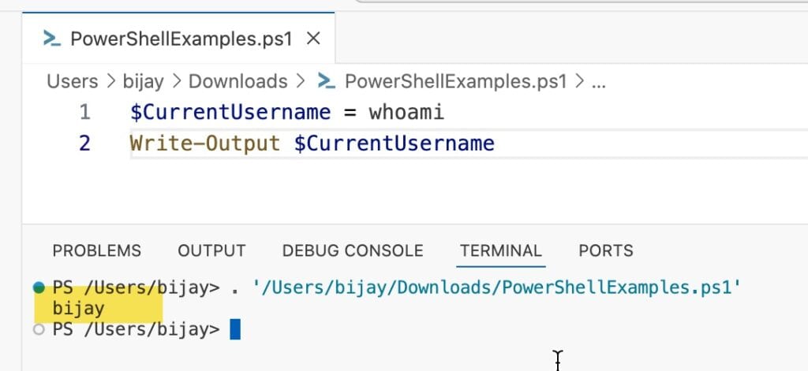Click the chevron after Downloads in the breadcrumb
Viewport: 808px width, 371px height.
(x=301, y=81)
